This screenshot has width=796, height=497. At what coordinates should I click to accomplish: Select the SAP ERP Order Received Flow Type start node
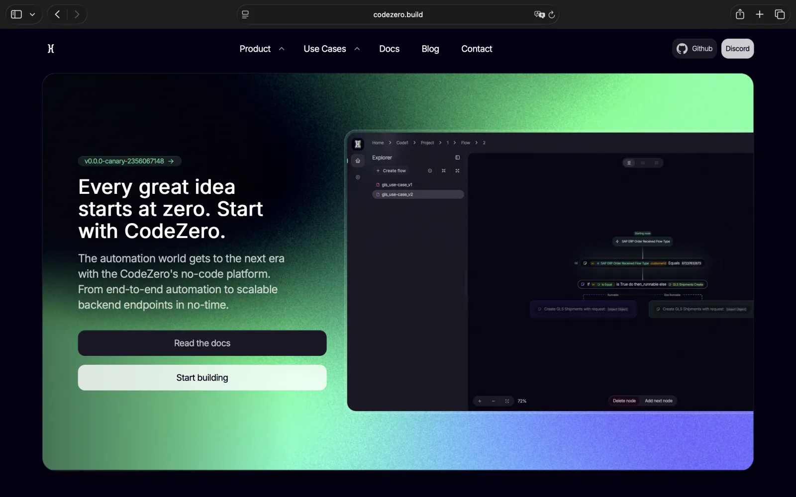(x=643, y=242)
